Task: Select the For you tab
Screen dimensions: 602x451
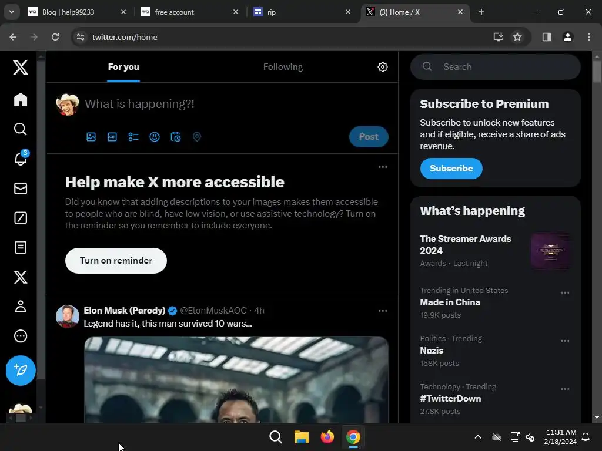Action: pos(123,67)
